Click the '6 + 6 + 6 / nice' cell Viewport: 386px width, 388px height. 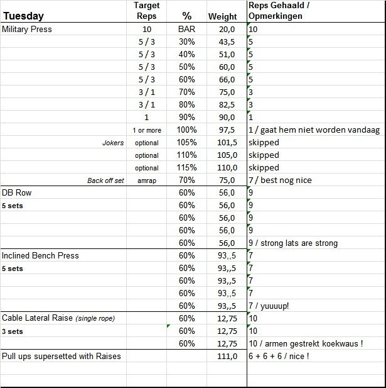pyautogui.click(x=279, y=357)
